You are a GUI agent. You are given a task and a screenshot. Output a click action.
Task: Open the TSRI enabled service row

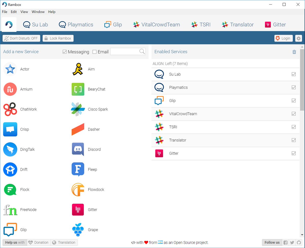click(225, 127)
